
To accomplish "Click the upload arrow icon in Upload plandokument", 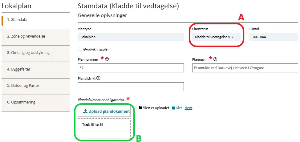I will click(85, 111).
